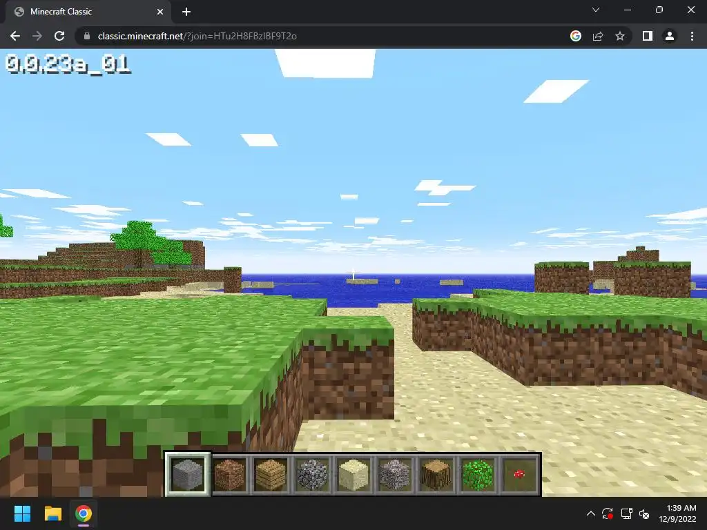Select the stone block in the hotbar

tap(188, 474)
